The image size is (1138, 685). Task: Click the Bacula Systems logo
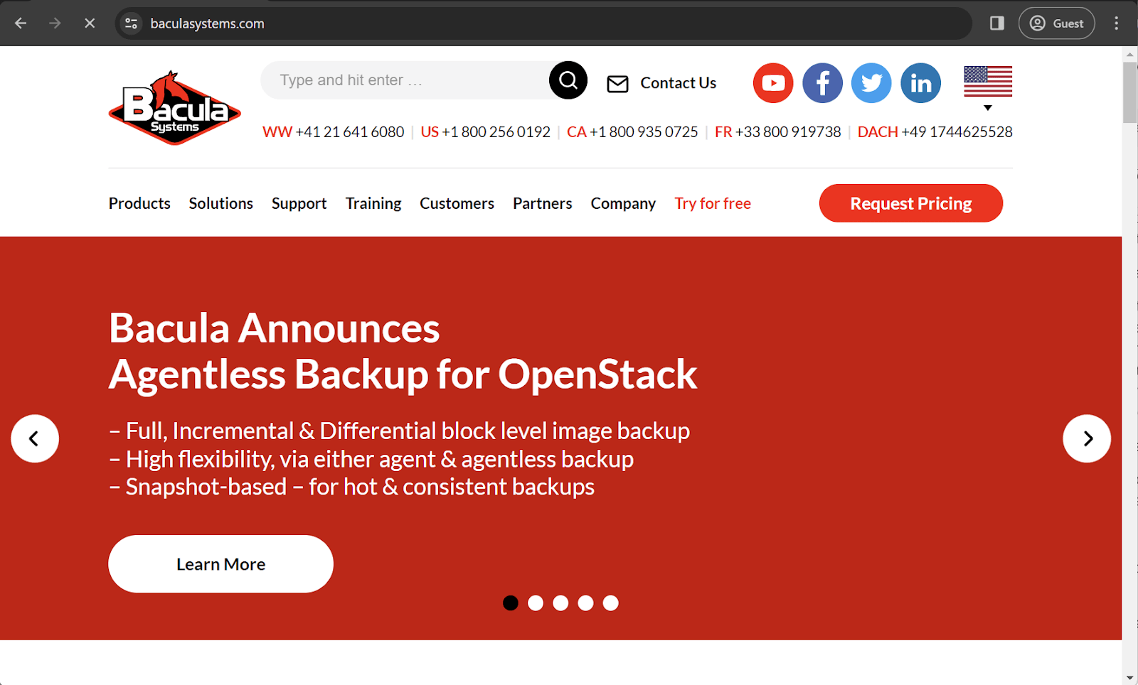(x=174, y=107)
